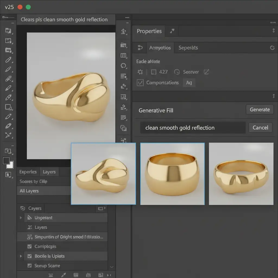
Task: Cancel the generative fill prompt
Action: 260,128
